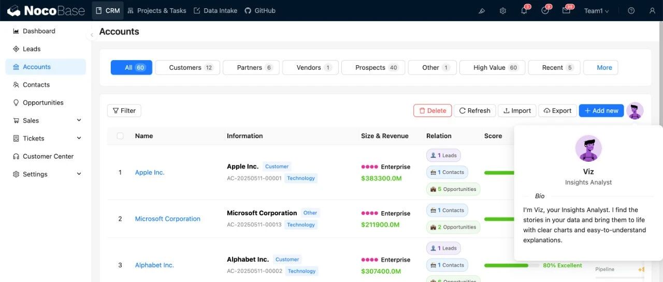
Task: Open the help question-mark icon
Action: (x=631, y=10)
